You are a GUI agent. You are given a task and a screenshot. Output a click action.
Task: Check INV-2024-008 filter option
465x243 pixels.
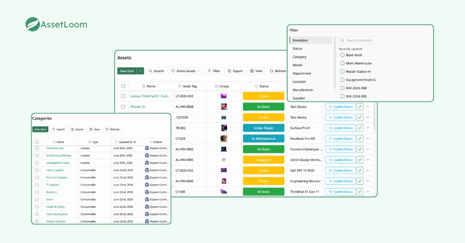pyautogui.click(x=343, y=88)
